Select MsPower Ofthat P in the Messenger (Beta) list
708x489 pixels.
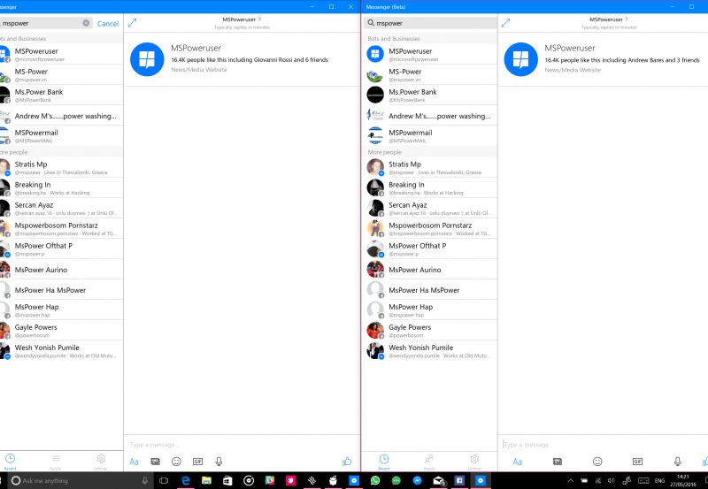tap(429, 249)
